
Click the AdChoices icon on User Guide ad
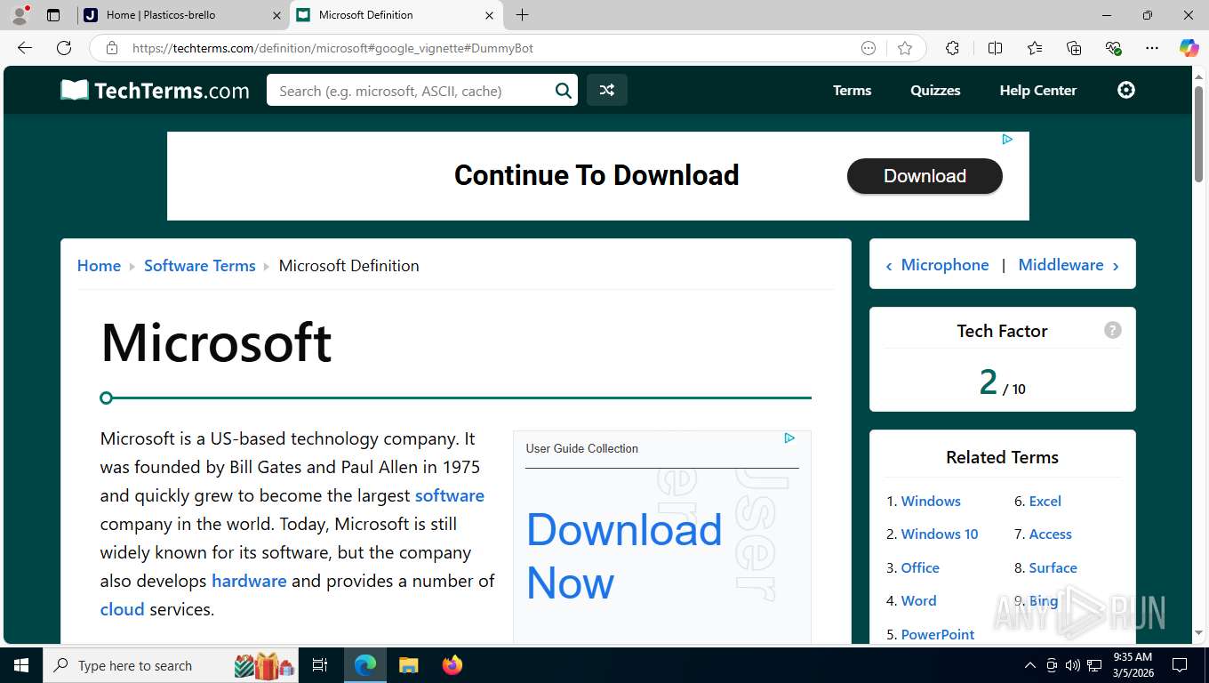tap(789, 438)
